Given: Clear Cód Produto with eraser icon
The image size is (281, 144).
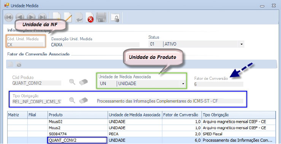Looking at the screenshot, I should pos(84,82).
